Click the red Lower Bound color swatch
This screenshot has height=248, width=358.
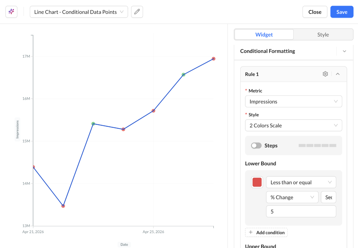[257, 182]
